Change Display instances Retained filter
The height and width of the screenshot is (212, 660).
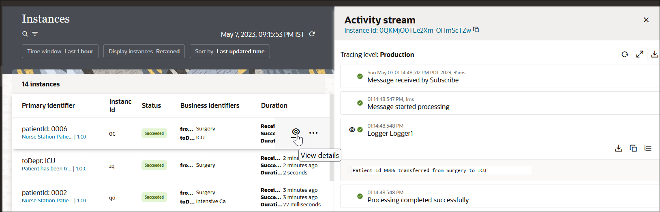(x=144, y=51)
